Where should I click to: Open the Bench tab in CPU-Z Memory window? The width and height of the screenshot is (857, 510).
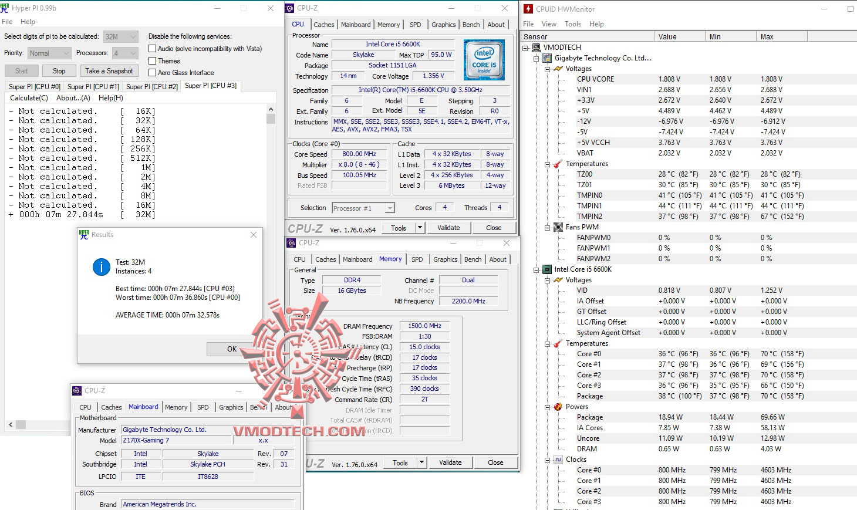click(473, 259)
